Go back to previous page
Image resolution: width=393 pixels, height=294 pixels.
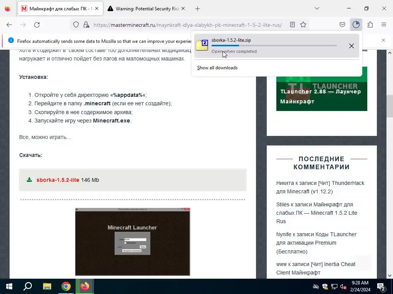9,24
